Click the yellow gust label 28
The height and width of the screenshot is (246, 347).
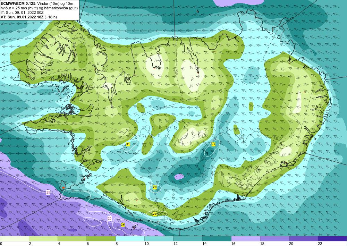(x=155, y=187)
